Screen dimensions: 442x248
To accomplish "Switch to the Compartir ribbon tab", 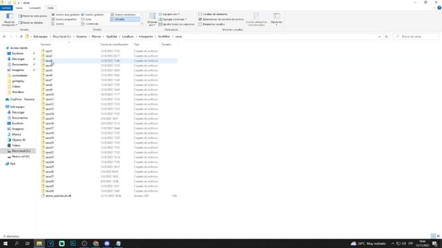I will pyautogui.click(x=35, y=8).
